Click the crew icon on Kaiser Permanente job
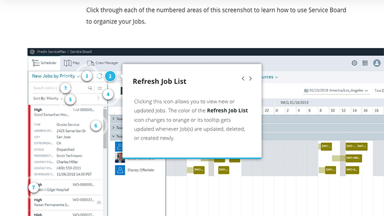This screenshot has width=384, height=216. [98, 202]
